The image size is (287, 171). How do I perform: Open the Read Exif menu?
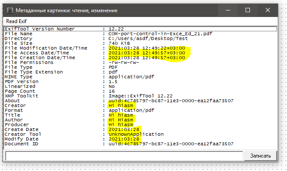coord(16,21)
